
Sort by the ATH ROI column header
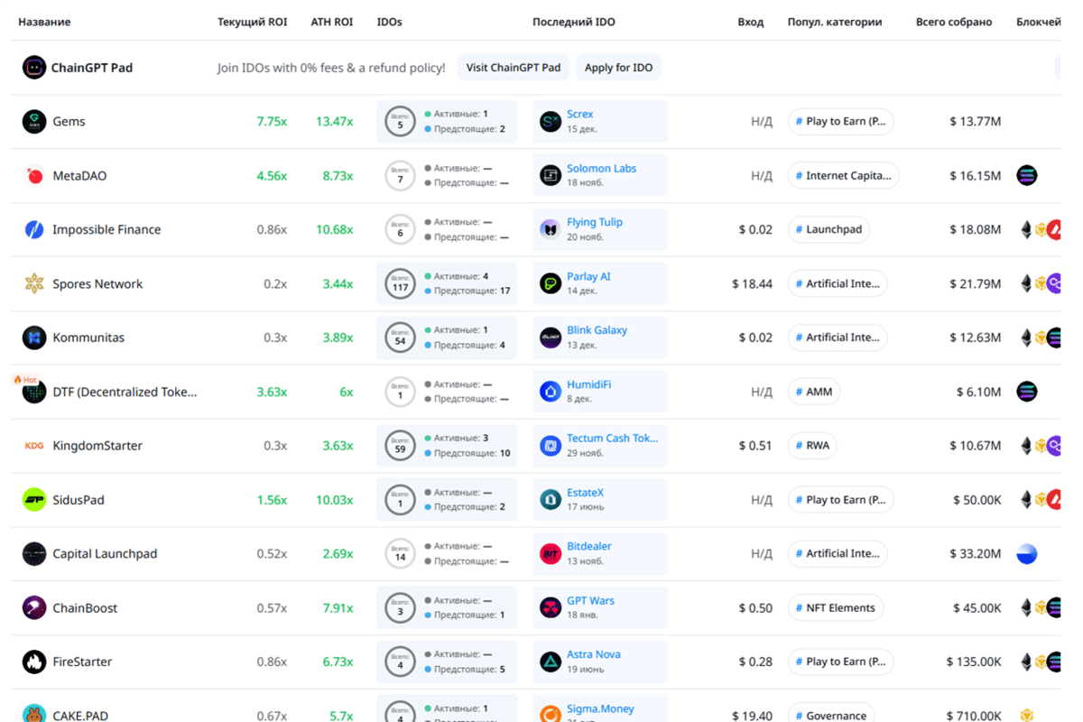331,22
